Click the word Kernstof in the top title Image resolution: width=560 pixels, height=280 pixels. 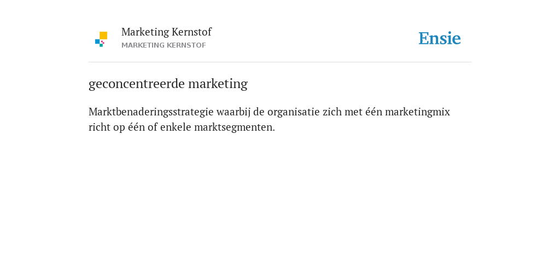(x=191, y=32)
